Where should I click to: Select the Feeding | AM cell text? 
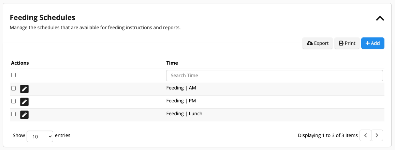[x=181, y=88]
